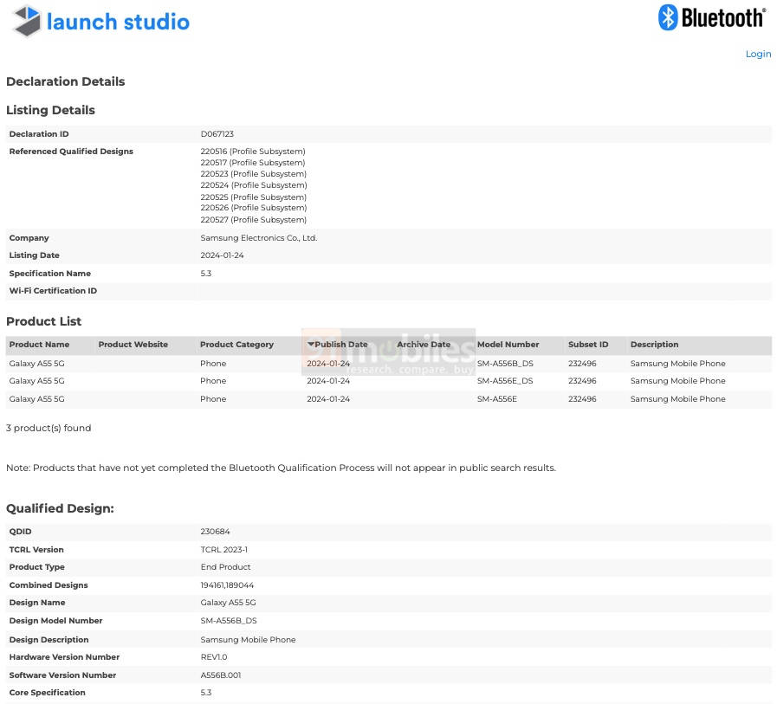Click the Wi-Fi Certification ID label
The image size is (777, 704).
click(53, 291)
